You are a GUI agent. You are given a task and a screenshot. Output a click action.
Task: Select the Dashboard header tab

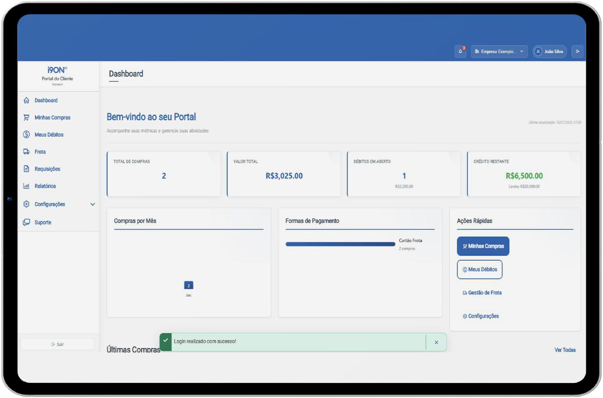(x=126, y=74)
